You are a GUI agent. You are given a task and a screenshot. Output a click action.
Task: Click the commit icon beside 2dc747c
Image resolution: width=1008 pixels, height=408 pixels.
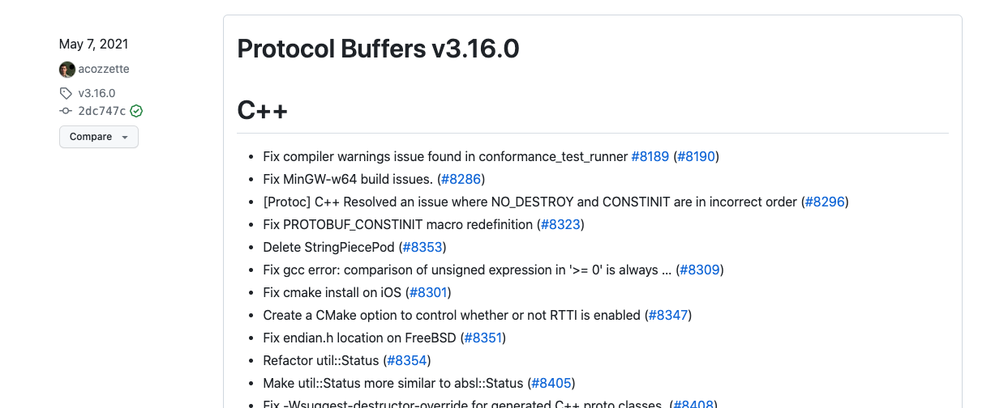click(66, 112)
